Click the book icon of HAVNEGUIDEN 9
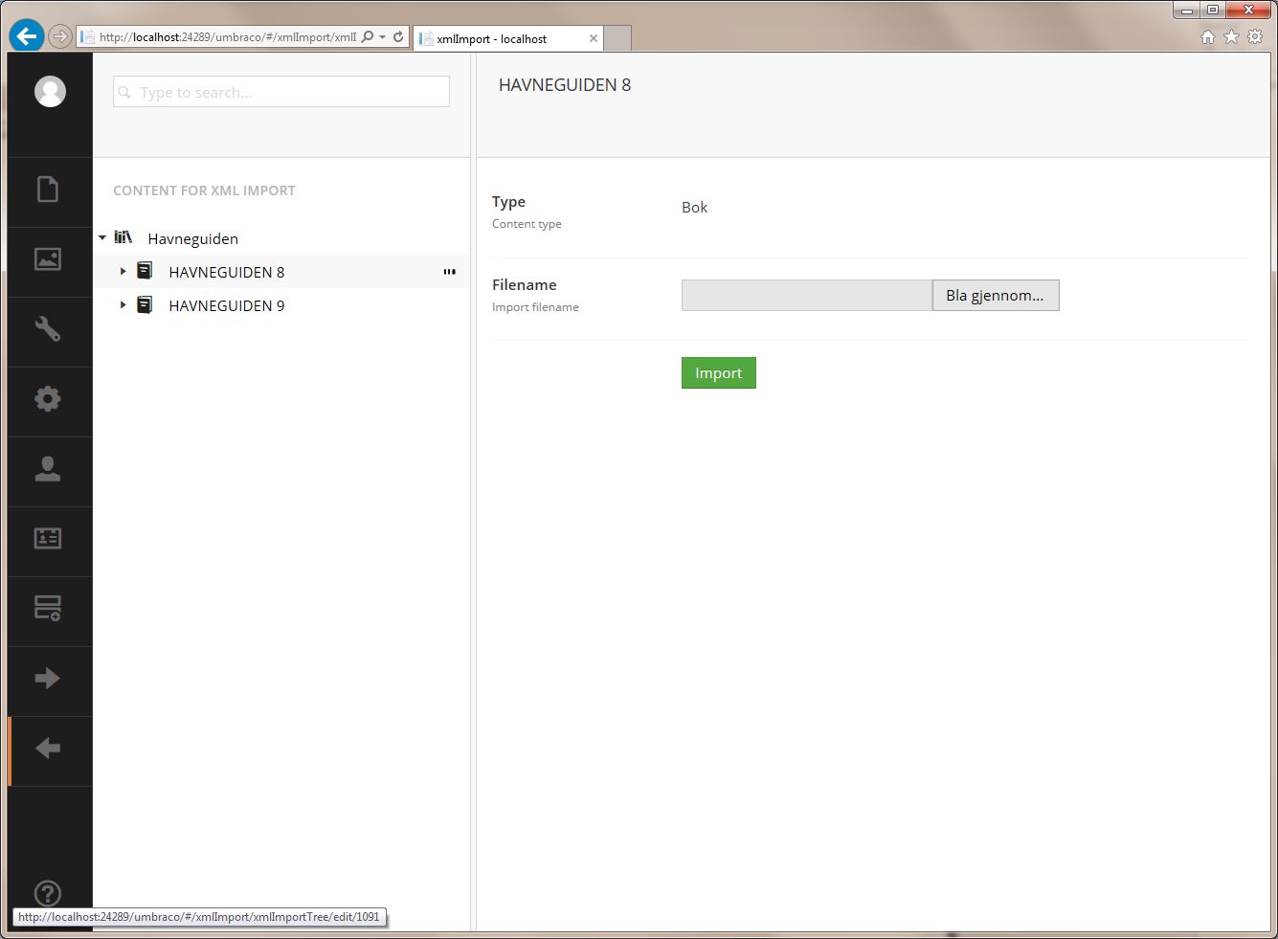1278x939 pixels. pos(145,304)
